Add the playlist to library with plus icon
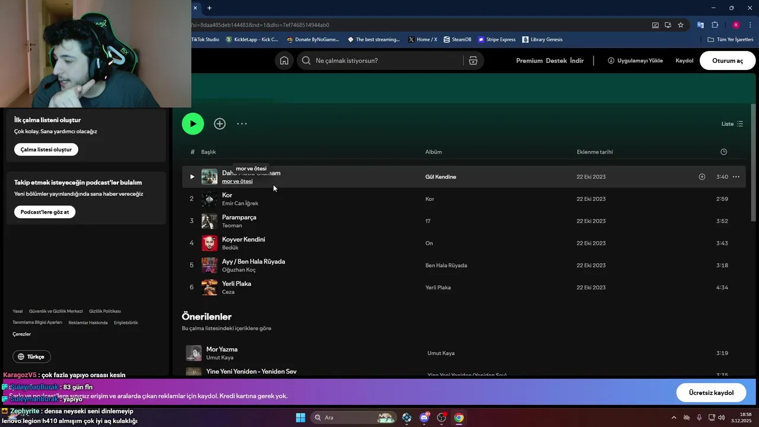Screen dimensions: 759x427 pos(220,124)
